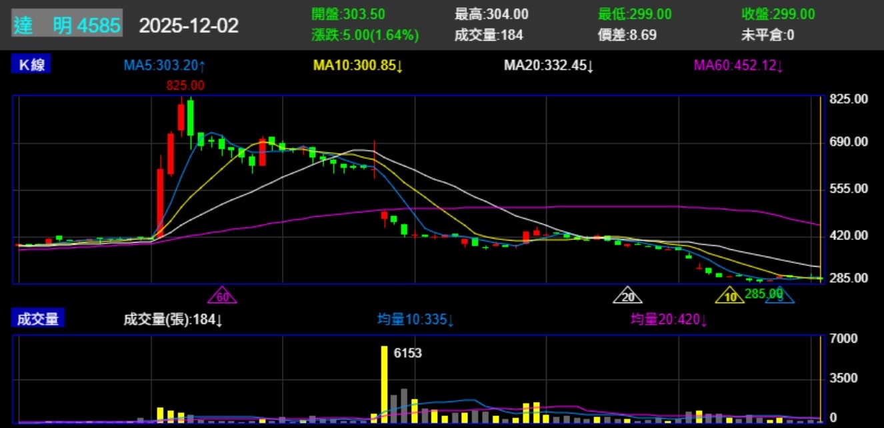This screenshot has height=428, width=884.
Task: Click the 10-day MA triangle marker
Action: (x=730, y=295)
